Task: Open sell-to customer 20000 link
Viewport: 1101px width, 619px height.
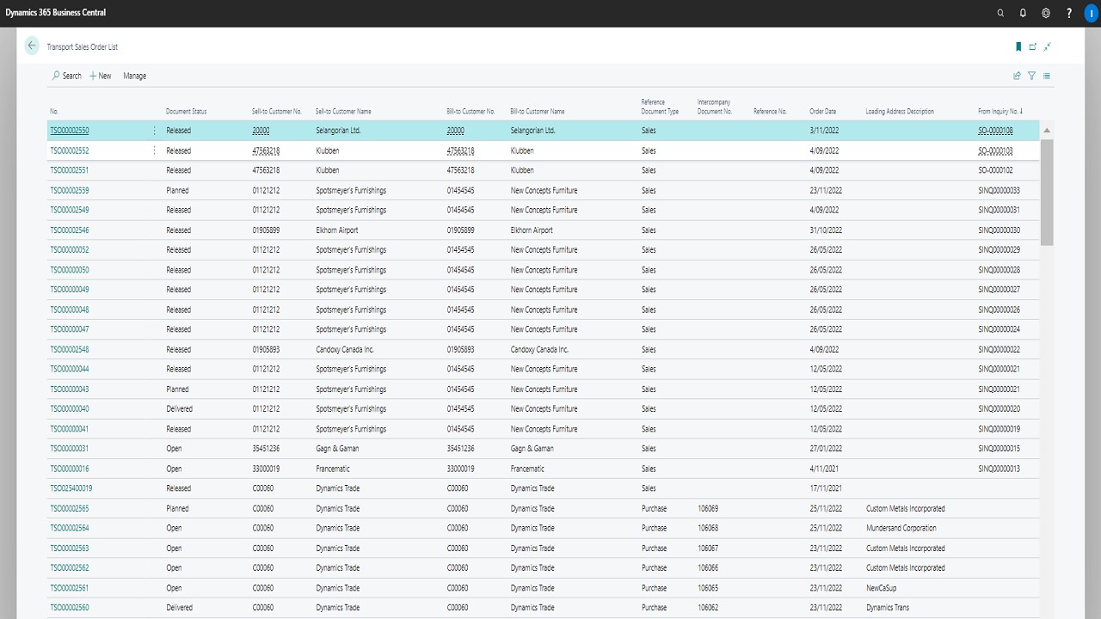Action: pos(261,131)
